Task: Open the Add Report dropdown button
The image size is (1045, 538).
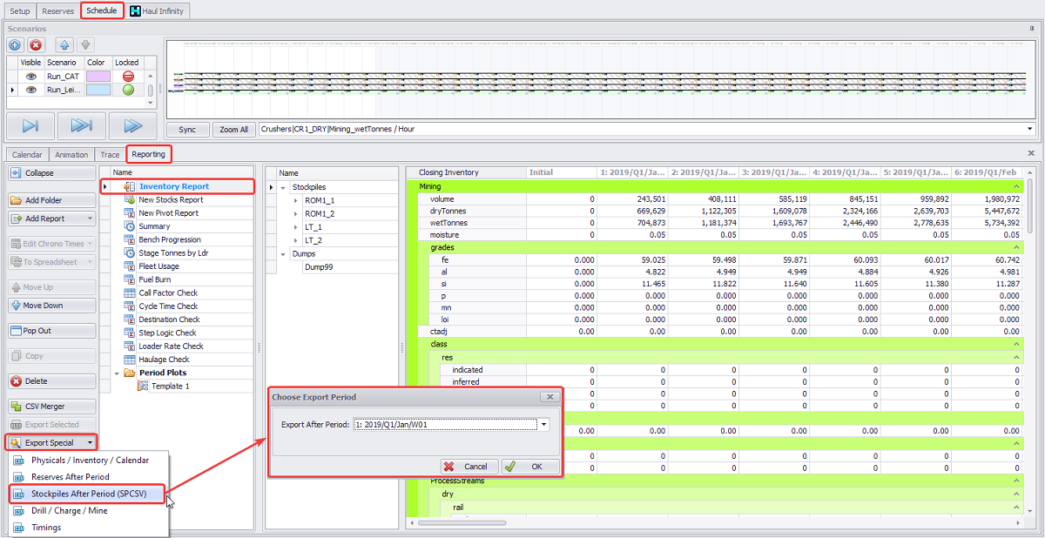Action: tap(91, 219)
